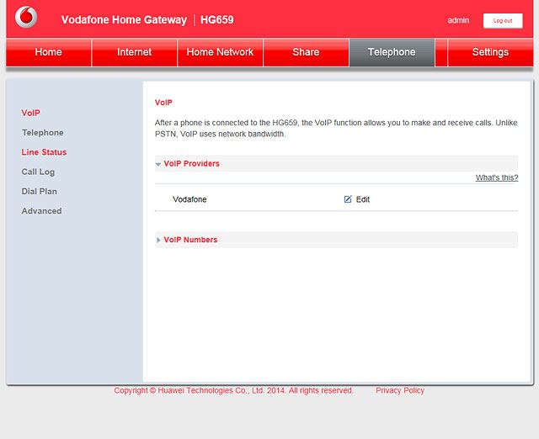
Task: Select VoIP in the sidebar
Action: (x=30, y=113)
